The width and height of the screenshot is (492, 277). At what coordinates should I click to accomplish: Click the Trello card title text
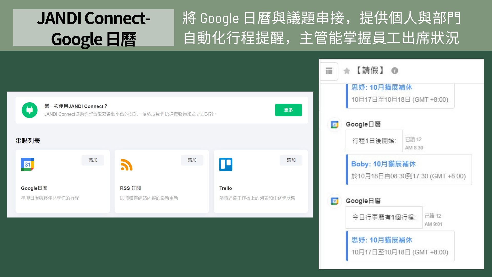225,188
